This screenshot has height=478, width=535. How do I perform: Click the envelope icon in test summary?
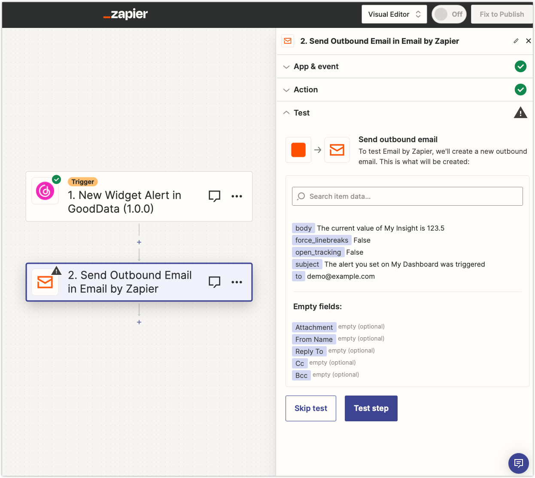337,150
